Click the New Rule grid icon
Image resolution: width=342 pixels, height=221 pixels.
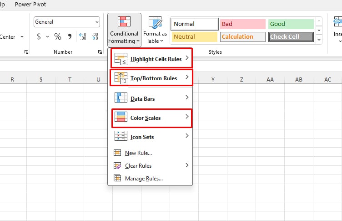point(117,153)
